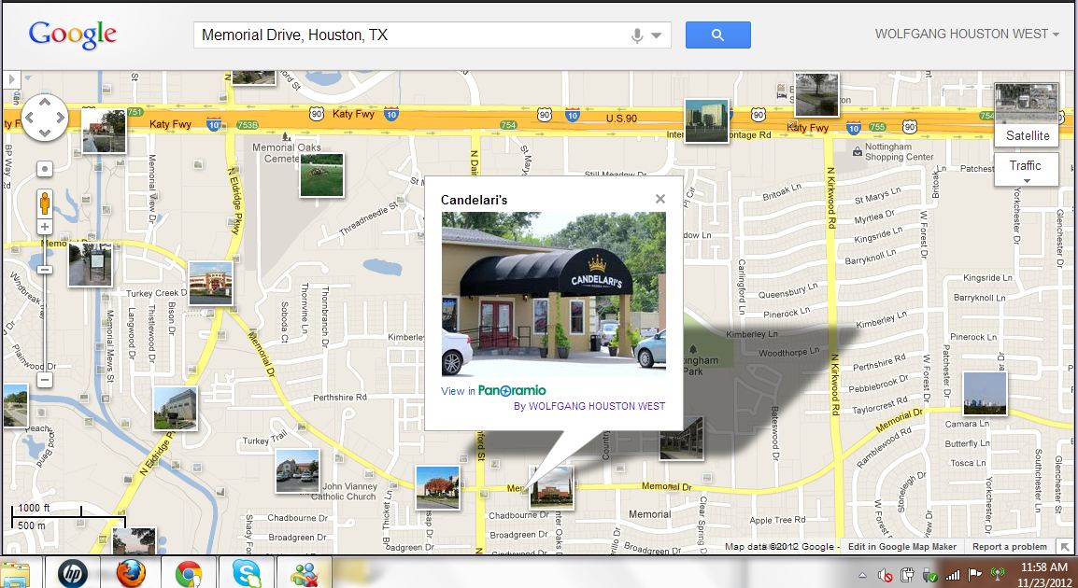Open the skyline photo near Camara Ln
1078x588 pixels.
coord(985,394)
